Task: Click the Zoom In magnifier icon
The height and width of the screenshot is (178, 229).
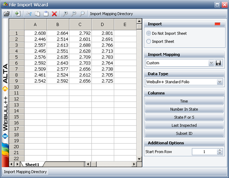Action: coord(66,14)
